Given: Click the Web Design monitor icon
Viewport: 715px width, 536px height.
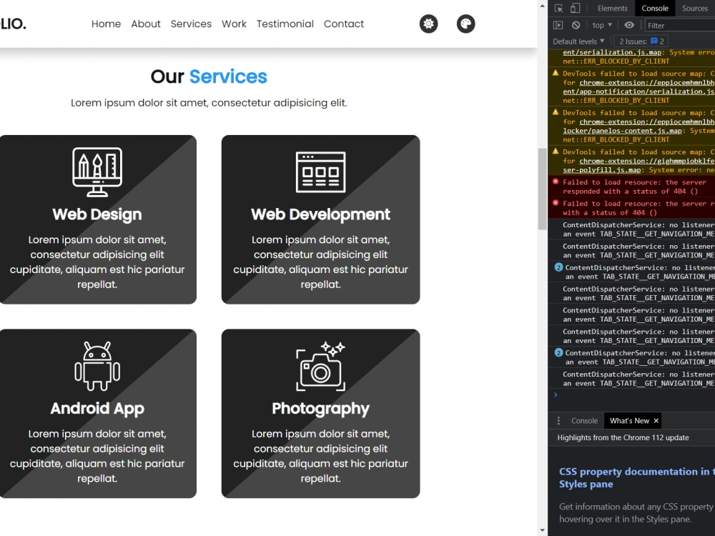Looking at the screenshot, I should (97, 172).
